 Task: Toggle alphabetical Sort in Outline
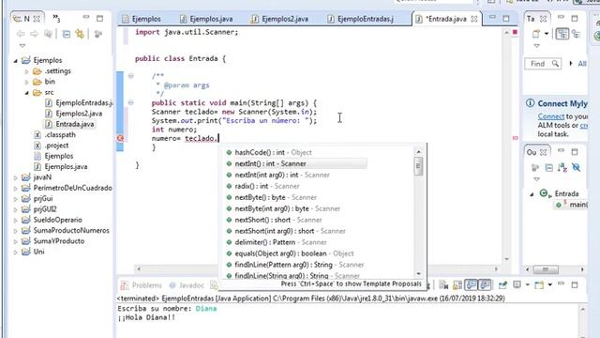point(562,167)
